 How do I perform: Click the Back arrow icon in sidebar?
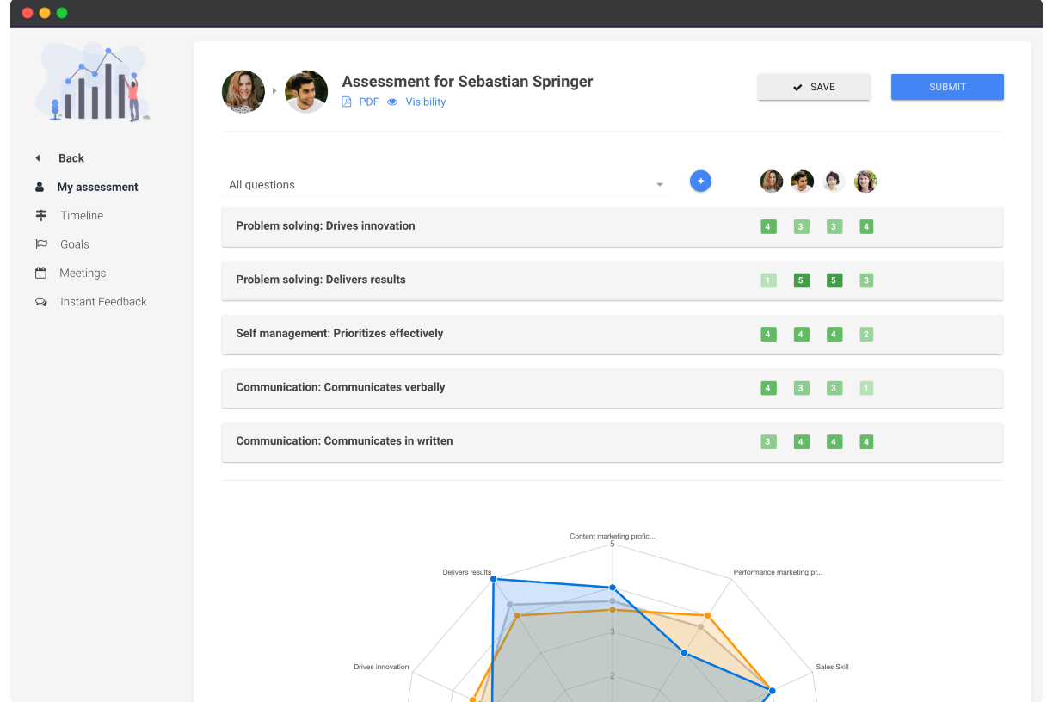[38, 158]
